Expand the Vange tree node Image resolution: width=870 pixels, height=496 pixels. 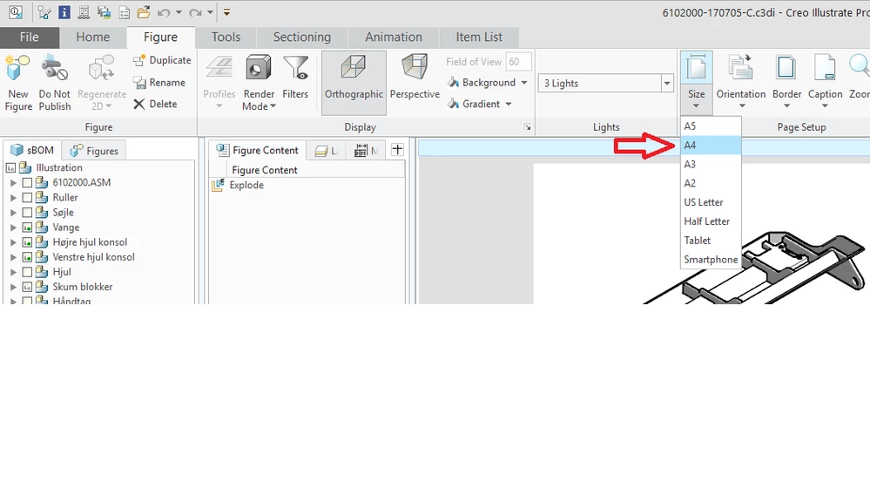pyautogui.click(x=13, y=228)
